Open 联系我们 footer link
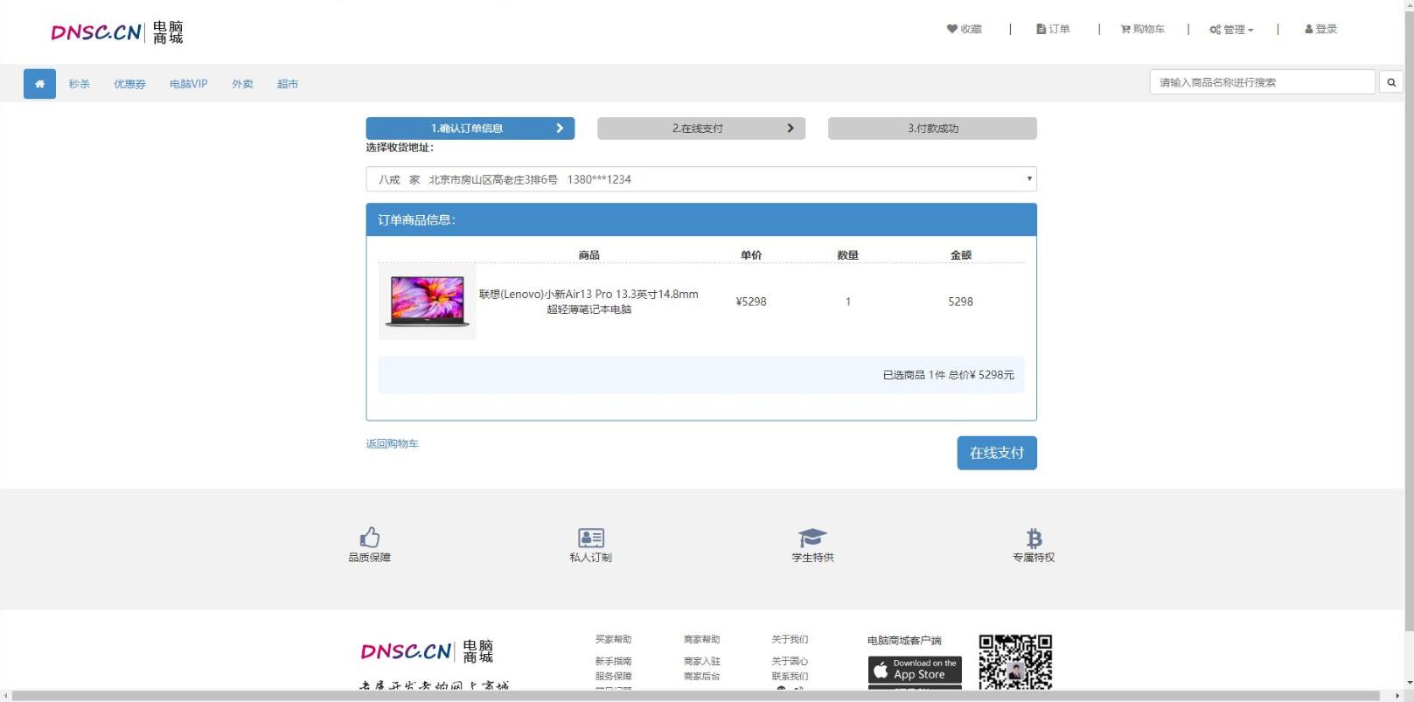This screenshot has height=702, width=1414. pos(790,677)
